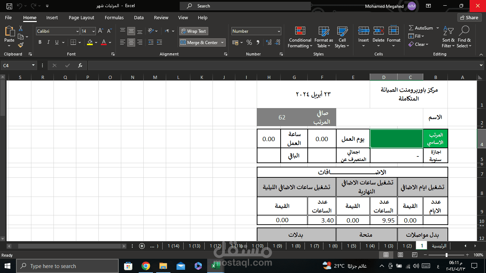The image size is (486, 273).
Task: Apply the yellow Fill Color swatch
Action: 90,42
